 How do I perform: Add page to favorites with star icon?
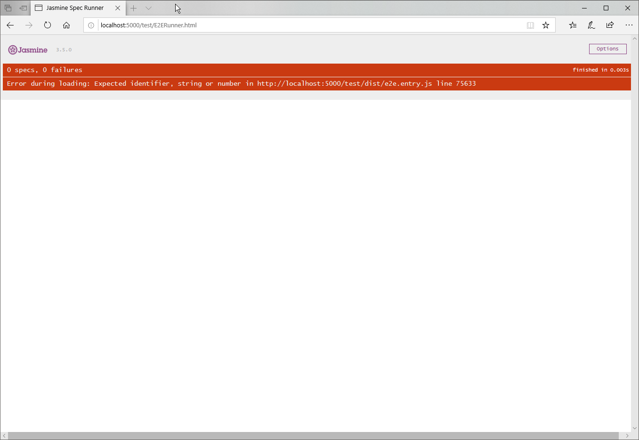click(x=546, y=25)
